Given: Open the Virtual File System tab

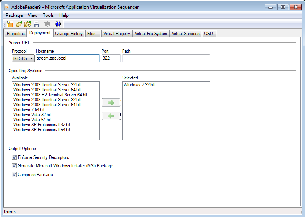Looking at the screenshot, I should (151, 34).
